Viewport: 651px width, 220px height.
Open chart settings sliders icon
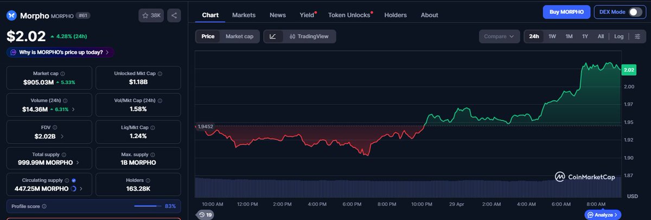tap(637, 36)
